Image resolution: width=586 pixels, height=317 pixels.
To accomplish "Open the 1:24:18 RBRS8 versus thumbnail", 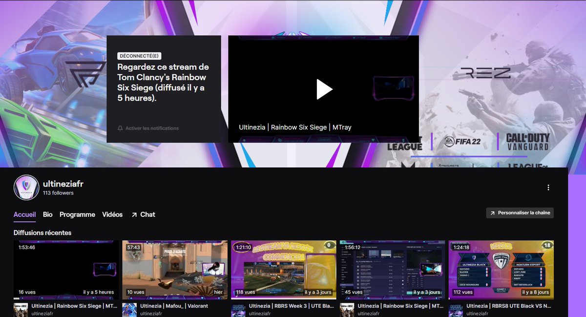I will (502, 269).
